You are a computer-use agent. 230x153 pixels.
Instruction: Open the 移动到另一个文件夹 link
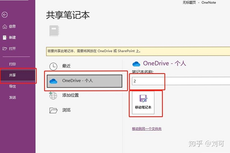147,129
